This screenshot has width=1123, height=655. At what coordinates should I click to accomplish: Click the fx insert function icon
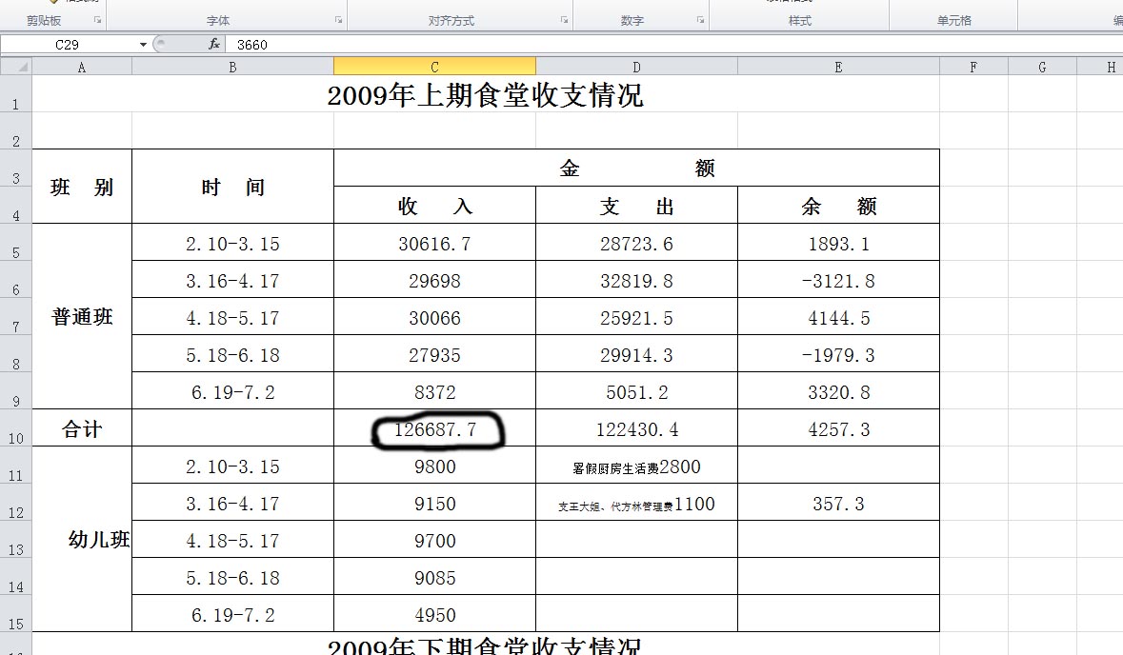pyautogui.click(x=214, y=45)
